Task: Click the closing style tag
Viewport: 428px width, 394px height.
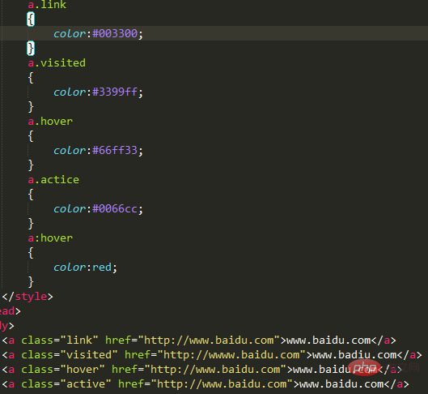Action: pos(28,297)
